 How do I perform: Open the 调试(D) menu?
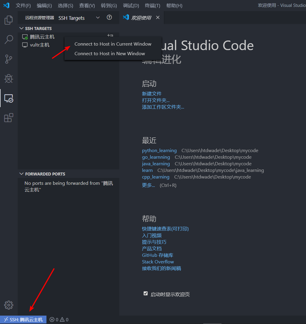click(x=131, y=6)
